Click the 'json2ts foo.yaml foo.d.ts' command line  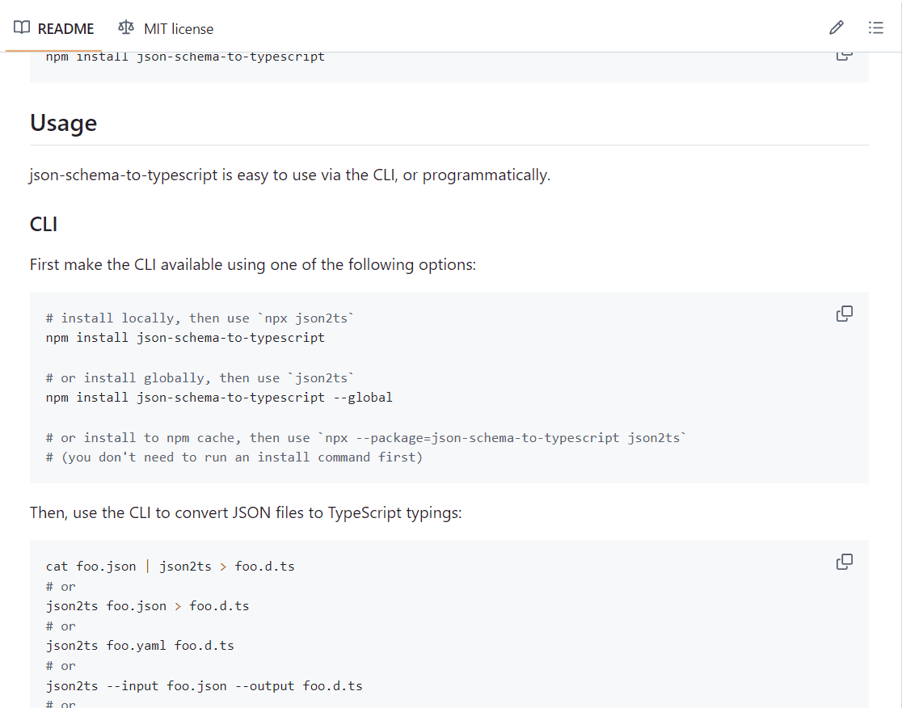[140, 646]
